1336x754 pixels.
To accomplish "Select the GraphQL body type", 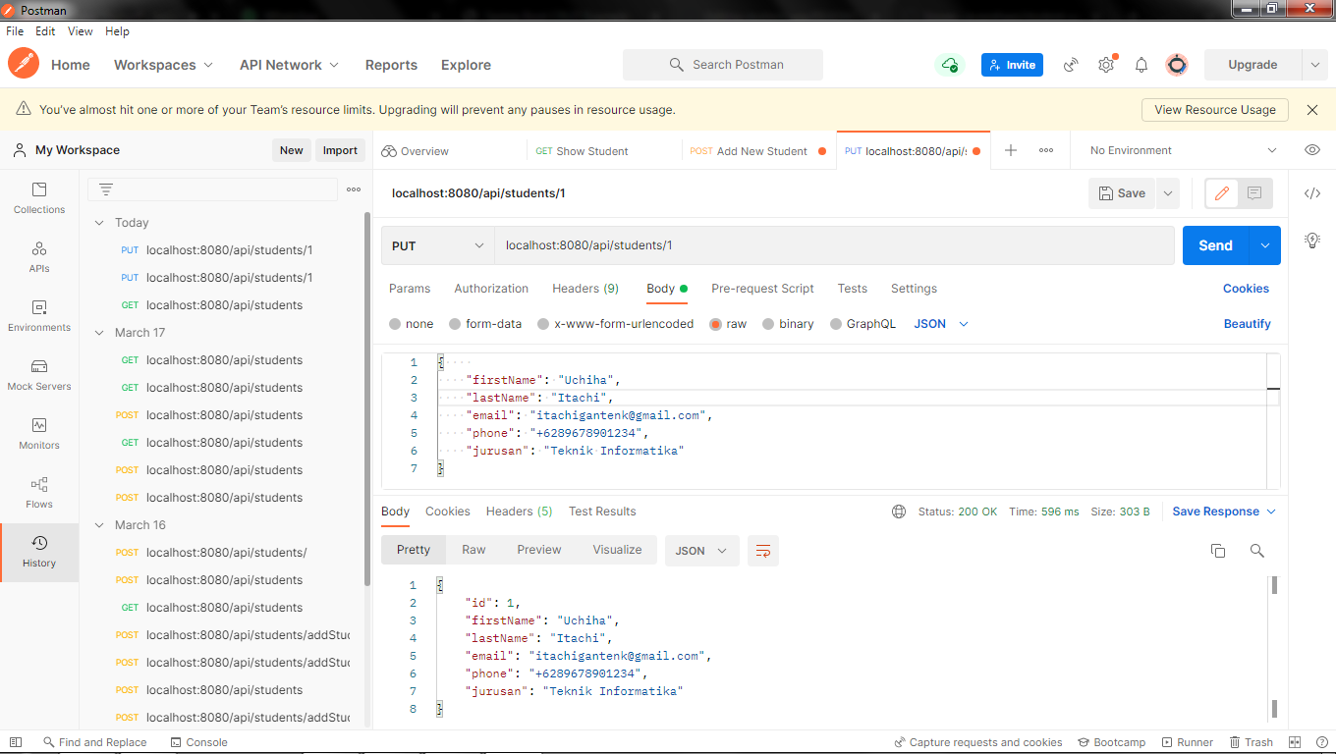I will pyautogui.click(x=863, y=324).
